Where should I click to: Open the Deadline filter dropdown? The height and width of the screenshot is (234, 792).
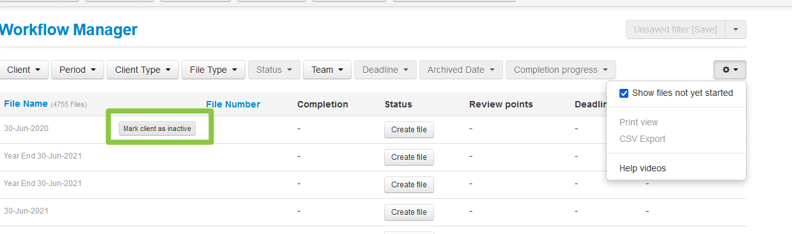click(x=385, y=70)
